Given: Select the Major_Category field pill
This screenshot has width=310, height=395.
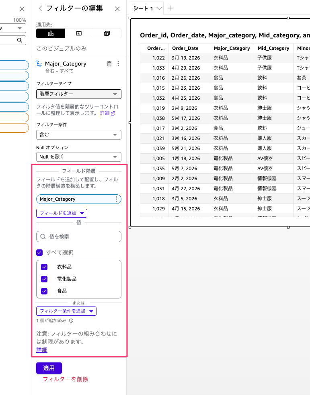Looking at the screenshot, I should [79, 199].
